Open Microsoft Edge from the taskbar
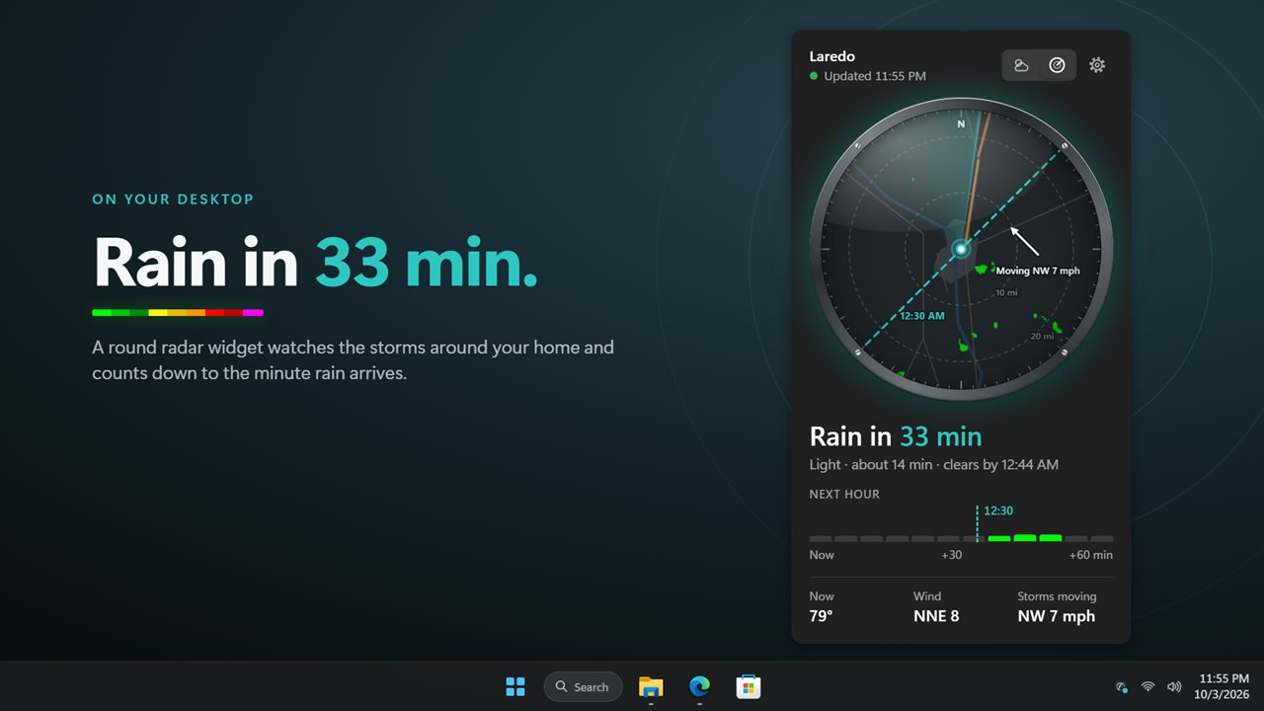Screen dimensions: 1264x711 coord(699,686)
